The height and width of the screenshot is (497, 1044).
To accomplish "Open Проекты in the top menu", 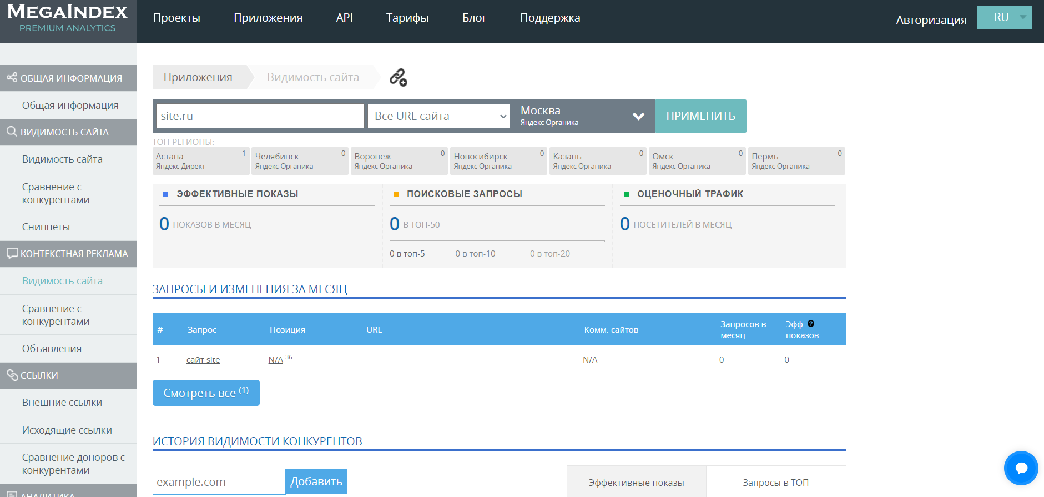I will [176, 18].
